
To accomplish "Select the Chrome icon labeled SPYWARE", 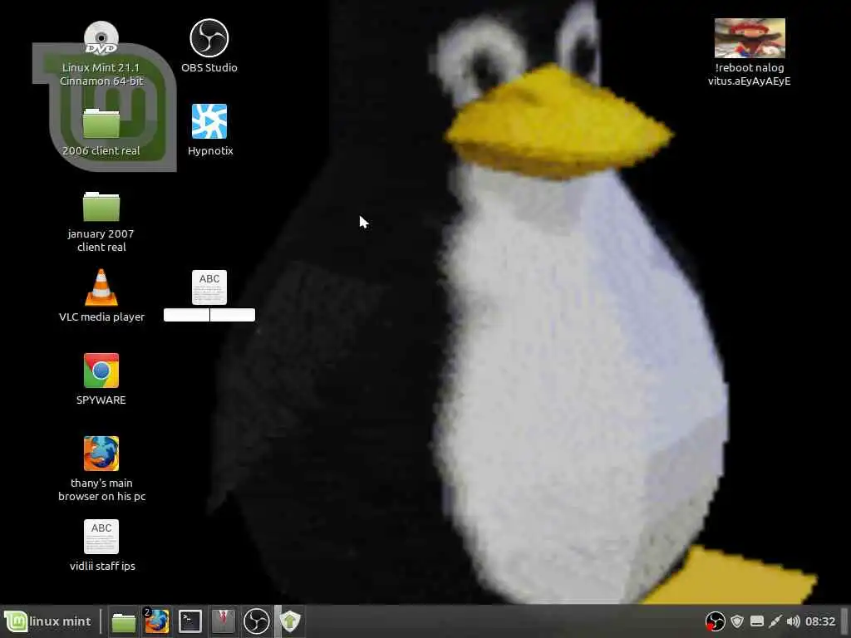I will (x=101, y=371).
